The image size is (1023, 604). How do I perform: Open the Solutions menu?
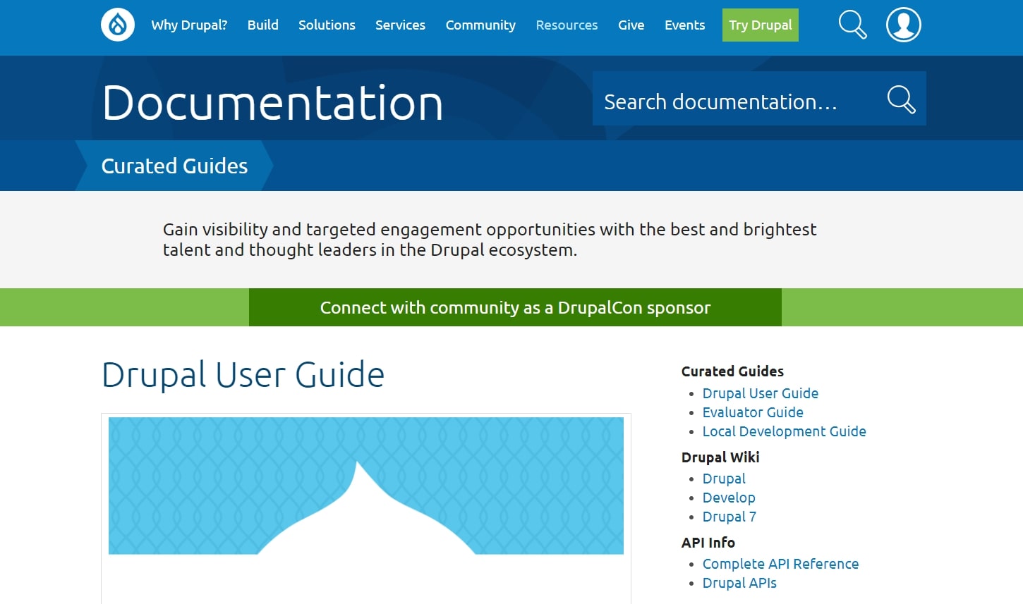[327, 25]
